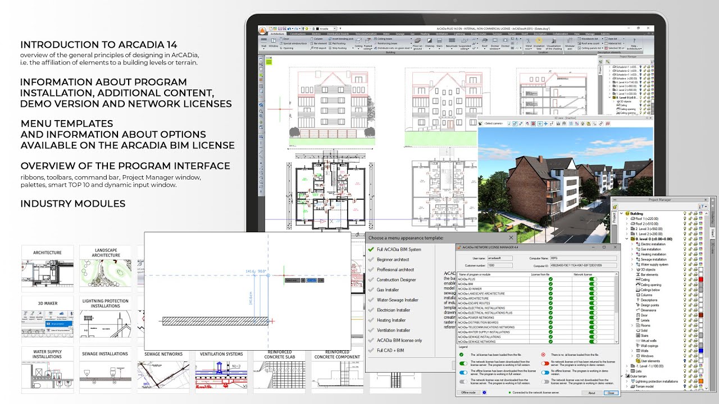The height and width of the screenshot is (404, 719).
Task: Select the Ceiling tool in the ribbon
Action: 358,44
